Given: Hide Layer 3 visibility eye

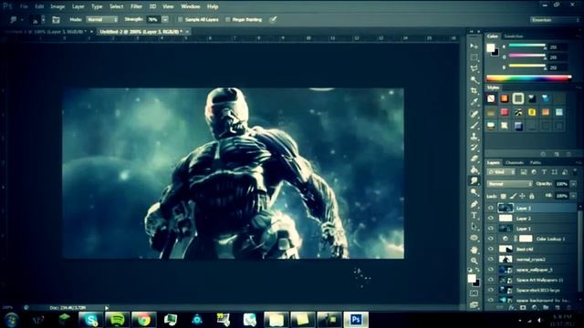Looking at the screenshot, I should (x=491, y=209).
